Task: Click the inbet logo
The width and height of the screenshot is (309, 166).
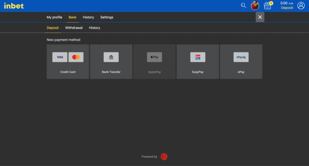Action: coord(14,6)
